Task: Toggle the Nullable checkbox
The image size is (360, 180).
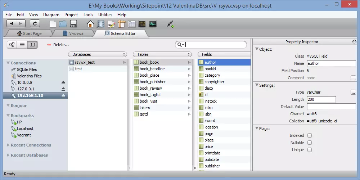Action: click(310, 143)
